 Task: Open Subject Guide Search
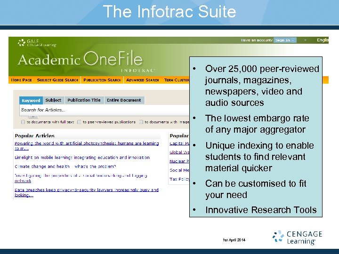[57, 80]
